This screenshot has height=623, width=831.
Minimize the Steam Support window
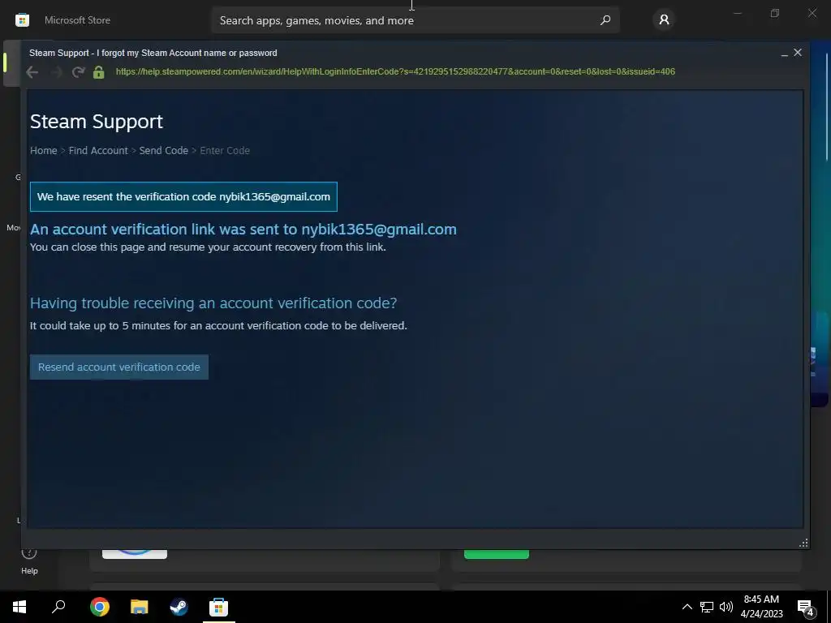pos(785,53)
